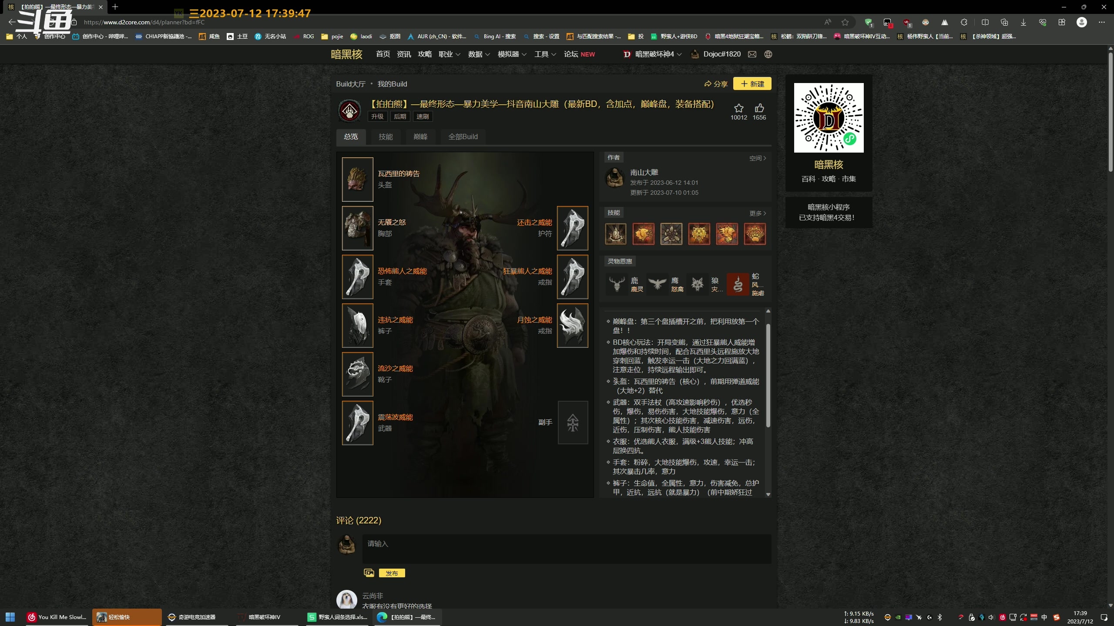Select the 违抗之威能 pants slot icon

click(357, 326)
